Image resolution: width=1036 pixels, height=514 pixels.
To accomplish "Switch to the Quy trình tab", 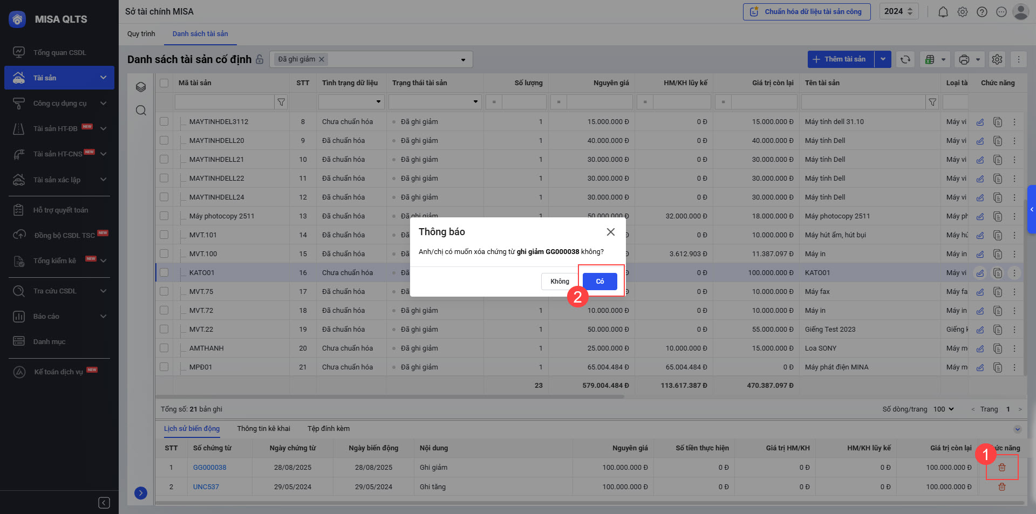I will 141,34.
